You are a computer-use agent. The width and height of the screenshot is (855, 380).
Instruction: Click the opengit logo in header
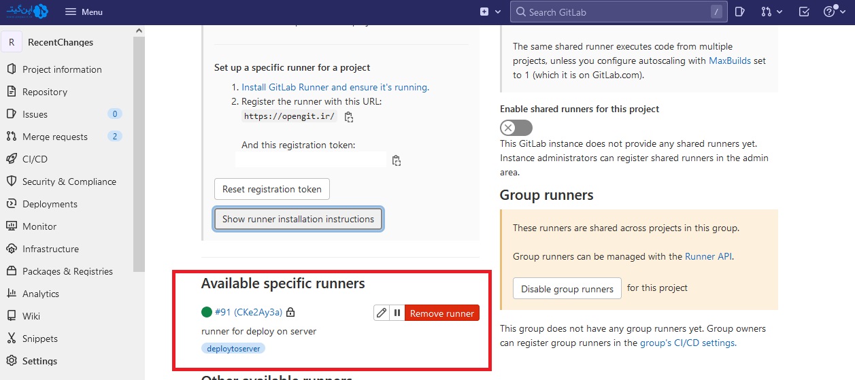(x=27, y=12)
